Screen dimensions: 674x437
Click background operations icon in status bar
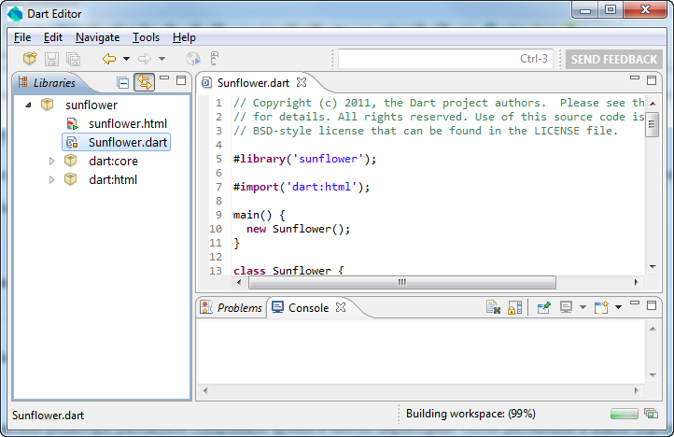651,414
